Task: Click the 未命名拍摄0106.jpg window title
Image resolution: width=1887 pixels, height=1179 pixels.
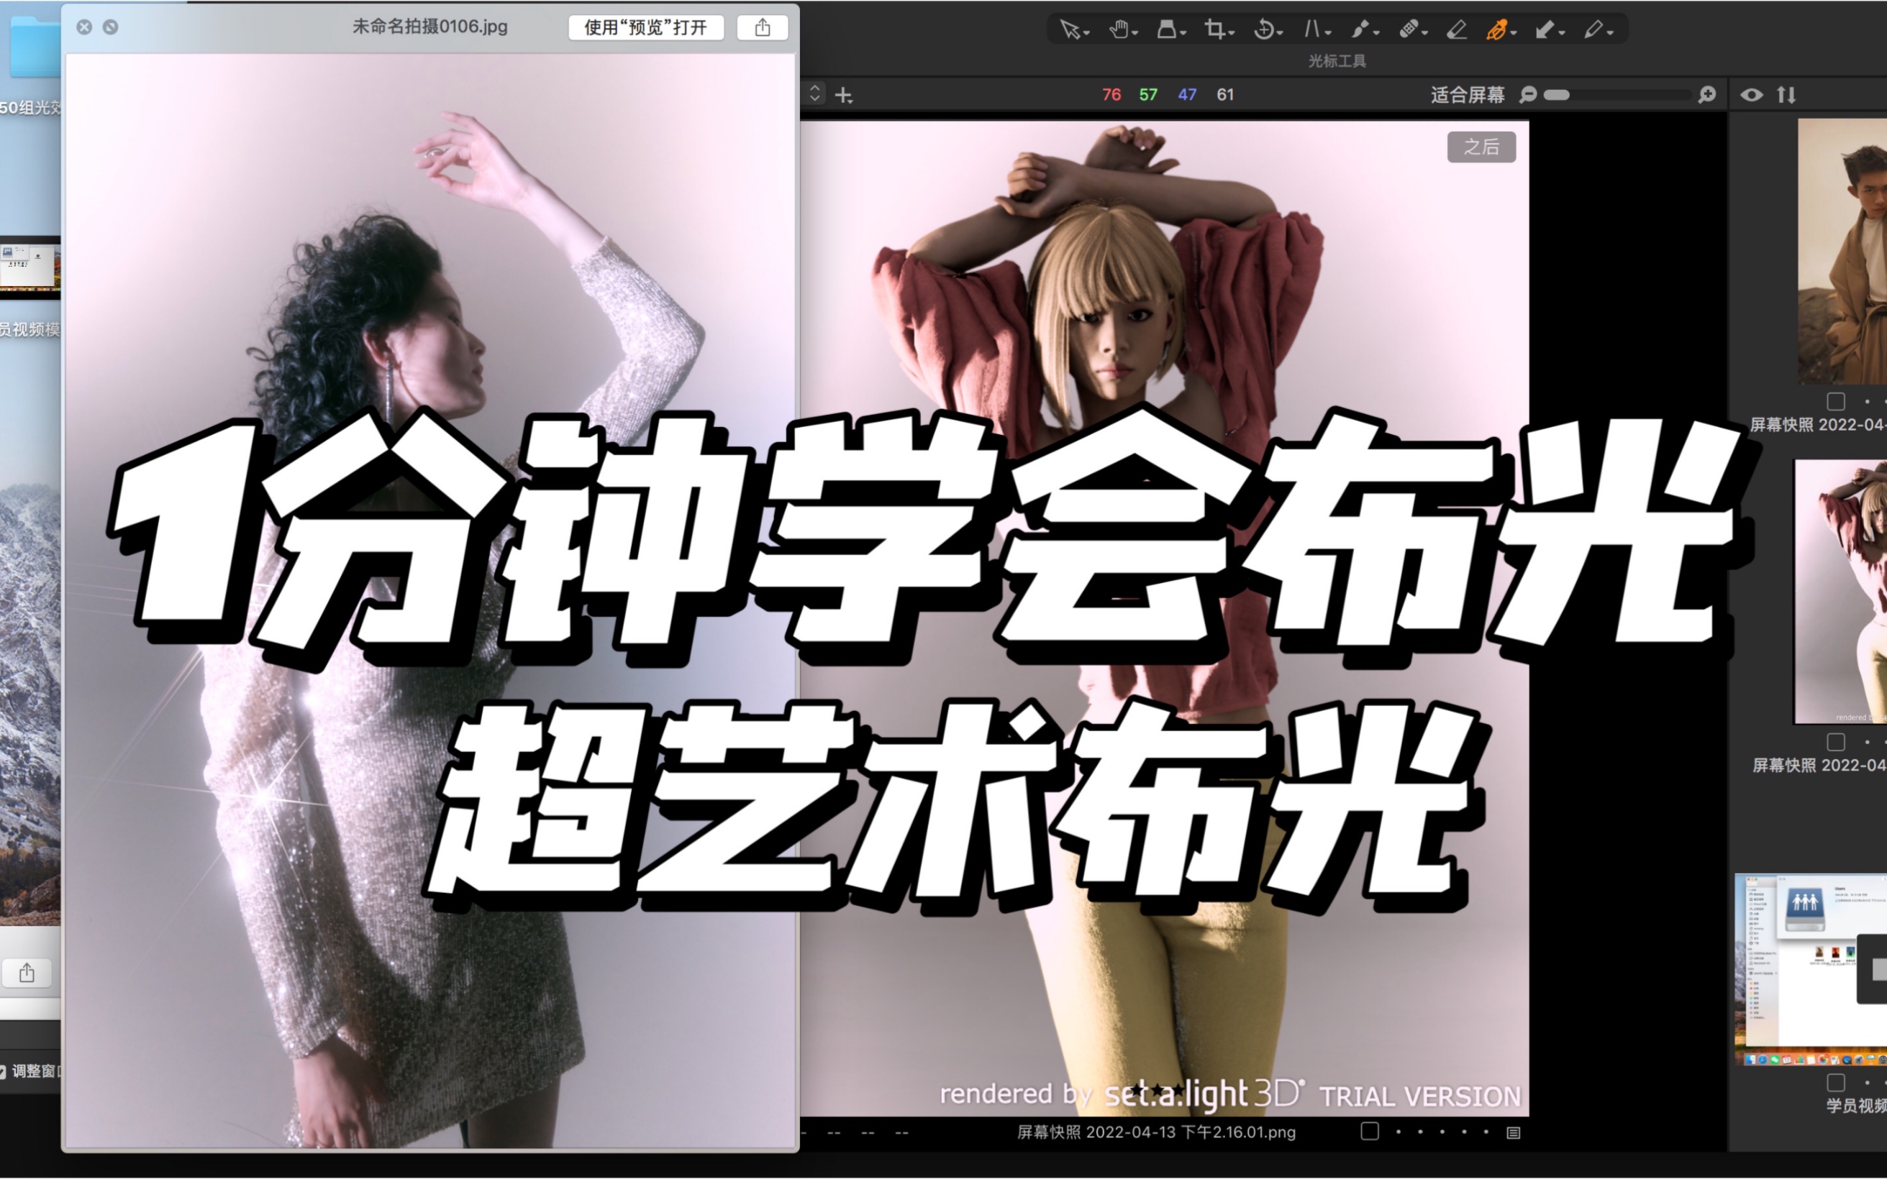Action: [429, 27]
